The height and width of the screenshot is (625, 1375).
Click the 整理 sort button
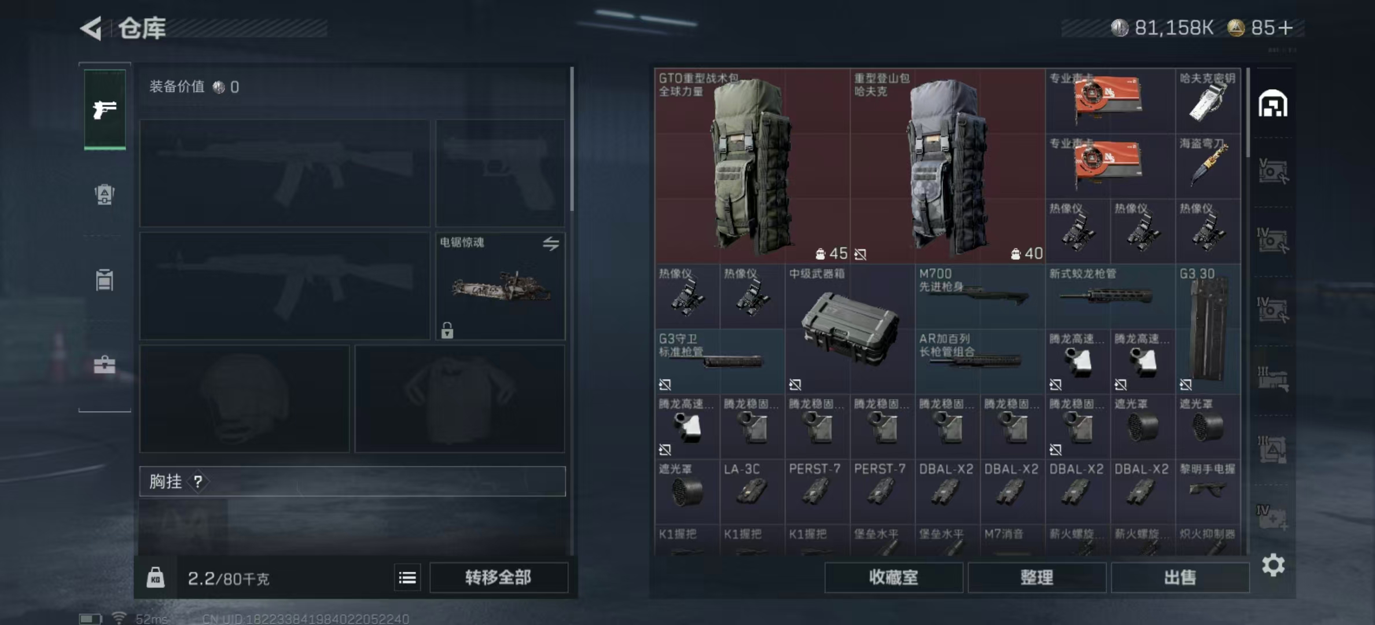[1037, 578]
